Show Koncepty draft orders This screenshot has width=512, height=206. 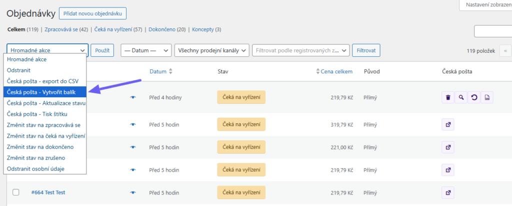(203, 29)
